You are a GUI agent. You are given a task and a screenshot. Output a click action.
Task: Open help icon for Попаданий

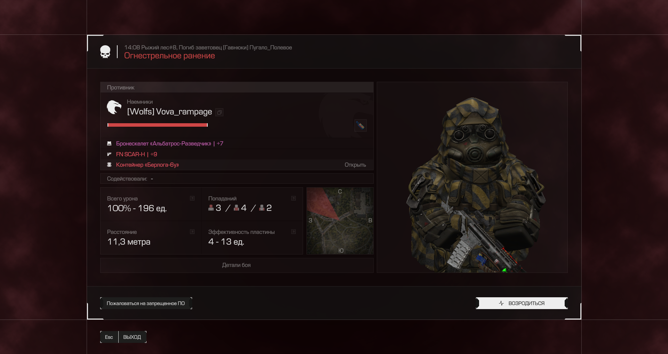pos(293,198)
